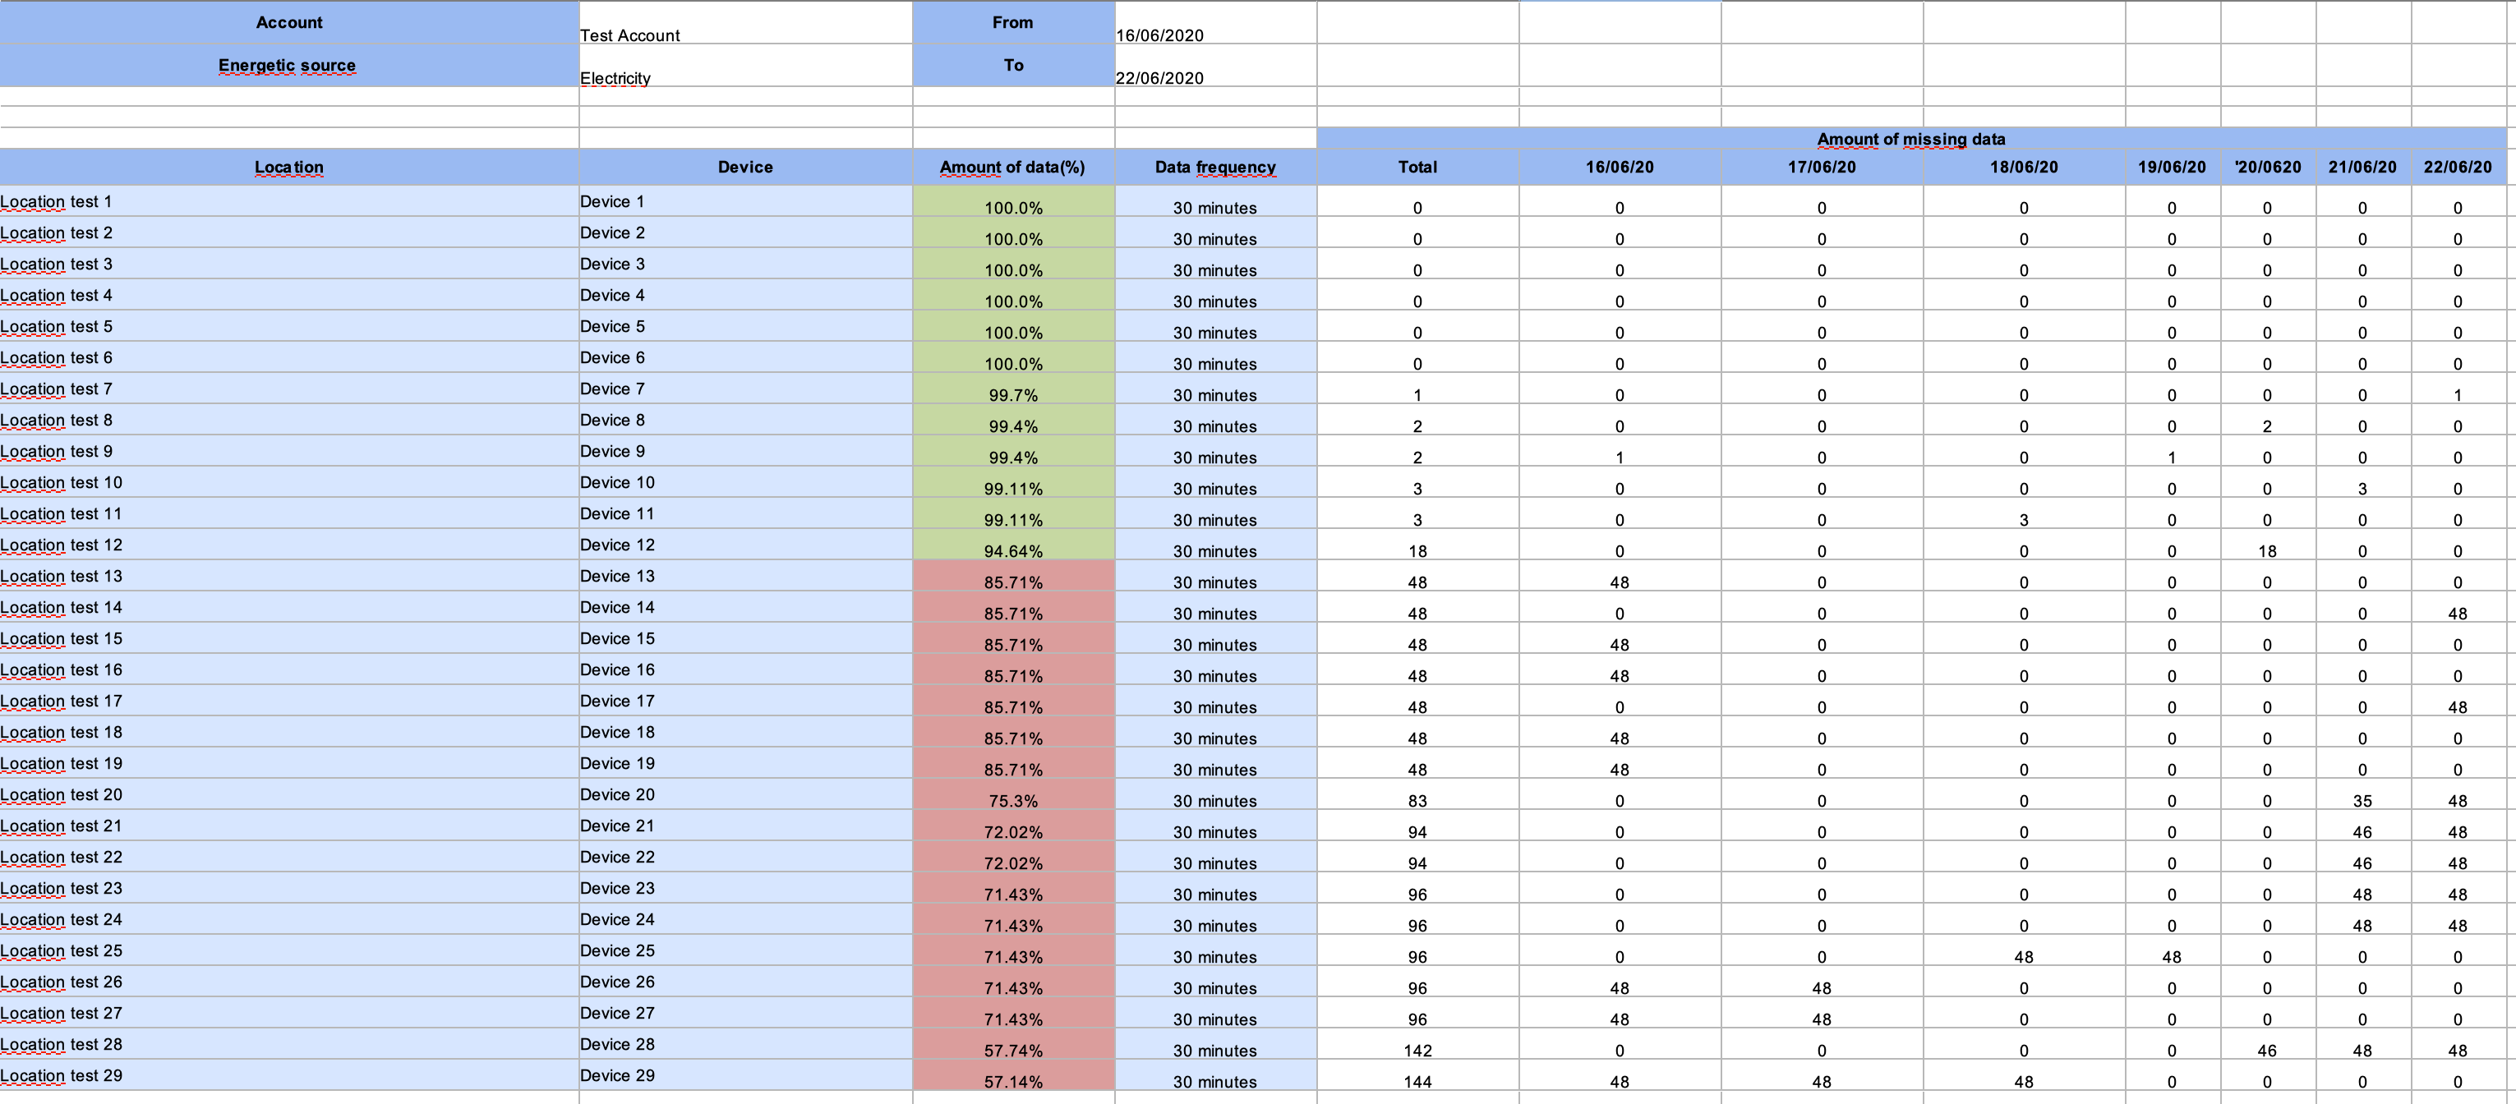Image resolution: width=2516 pixels, height=1104 pixels.
Task: Click the Amount of missing data header
Action: pos(1910,139)
